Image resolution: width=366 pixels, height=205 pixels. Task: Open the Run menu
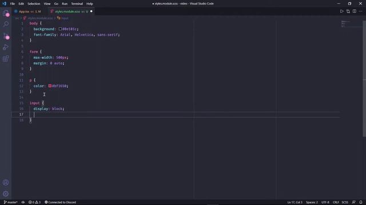click(x=65, y=4)
